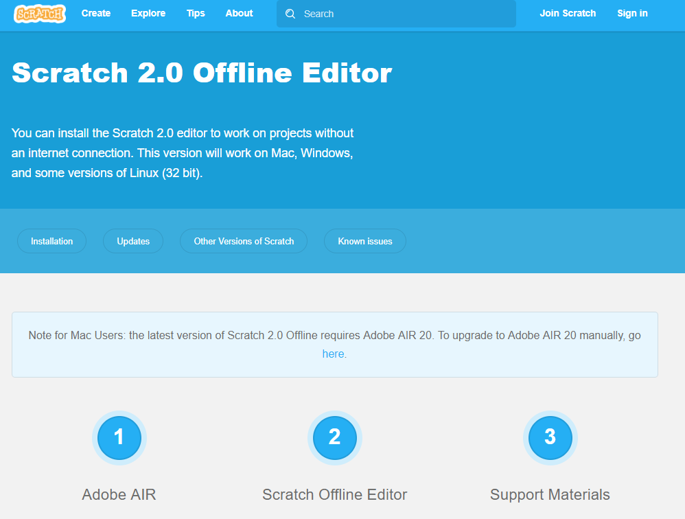Go to the Tips page

[196, 14]
